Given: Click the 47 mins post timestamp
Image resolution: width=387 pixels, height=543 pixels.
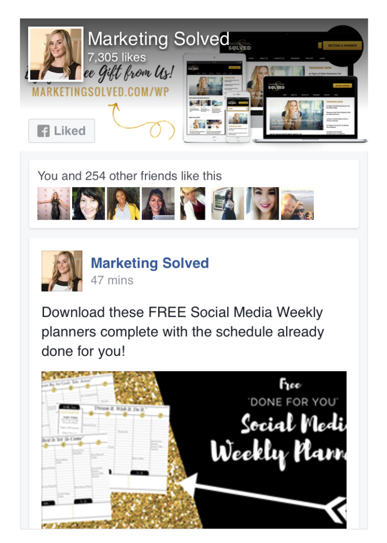Looking at the screenshot, I should click(x=111, y=280).
